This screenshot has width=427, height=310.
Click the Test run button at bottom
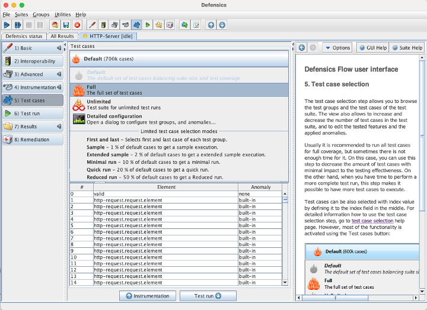pos(208,296)
